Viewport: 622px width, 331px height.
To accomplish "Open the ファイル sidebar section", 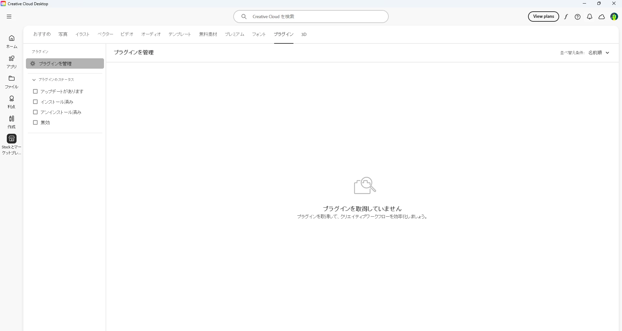I will coord(12,82).
